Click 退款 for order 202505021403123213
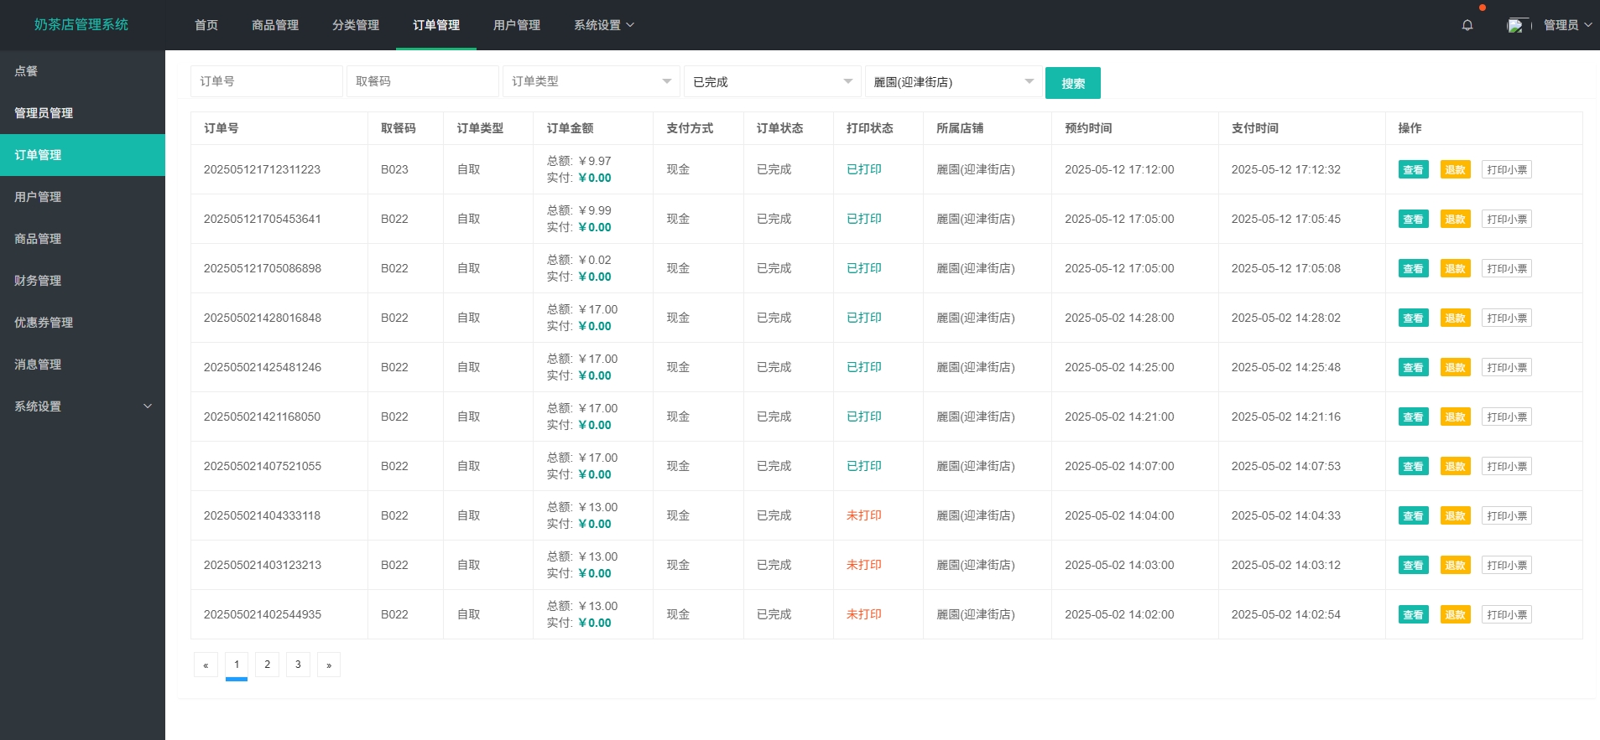The image size is (1600, 740). pos(1455,566)
